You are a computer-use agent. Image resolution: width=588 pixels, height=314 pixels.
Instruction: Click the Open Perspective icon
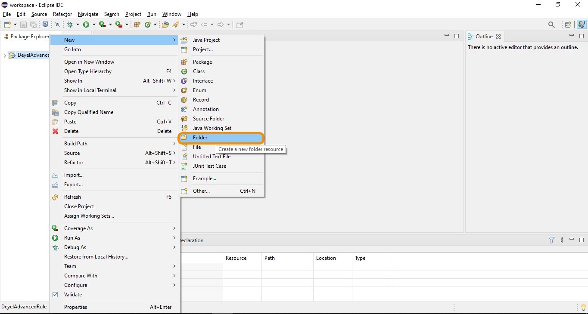click(568, 25)
